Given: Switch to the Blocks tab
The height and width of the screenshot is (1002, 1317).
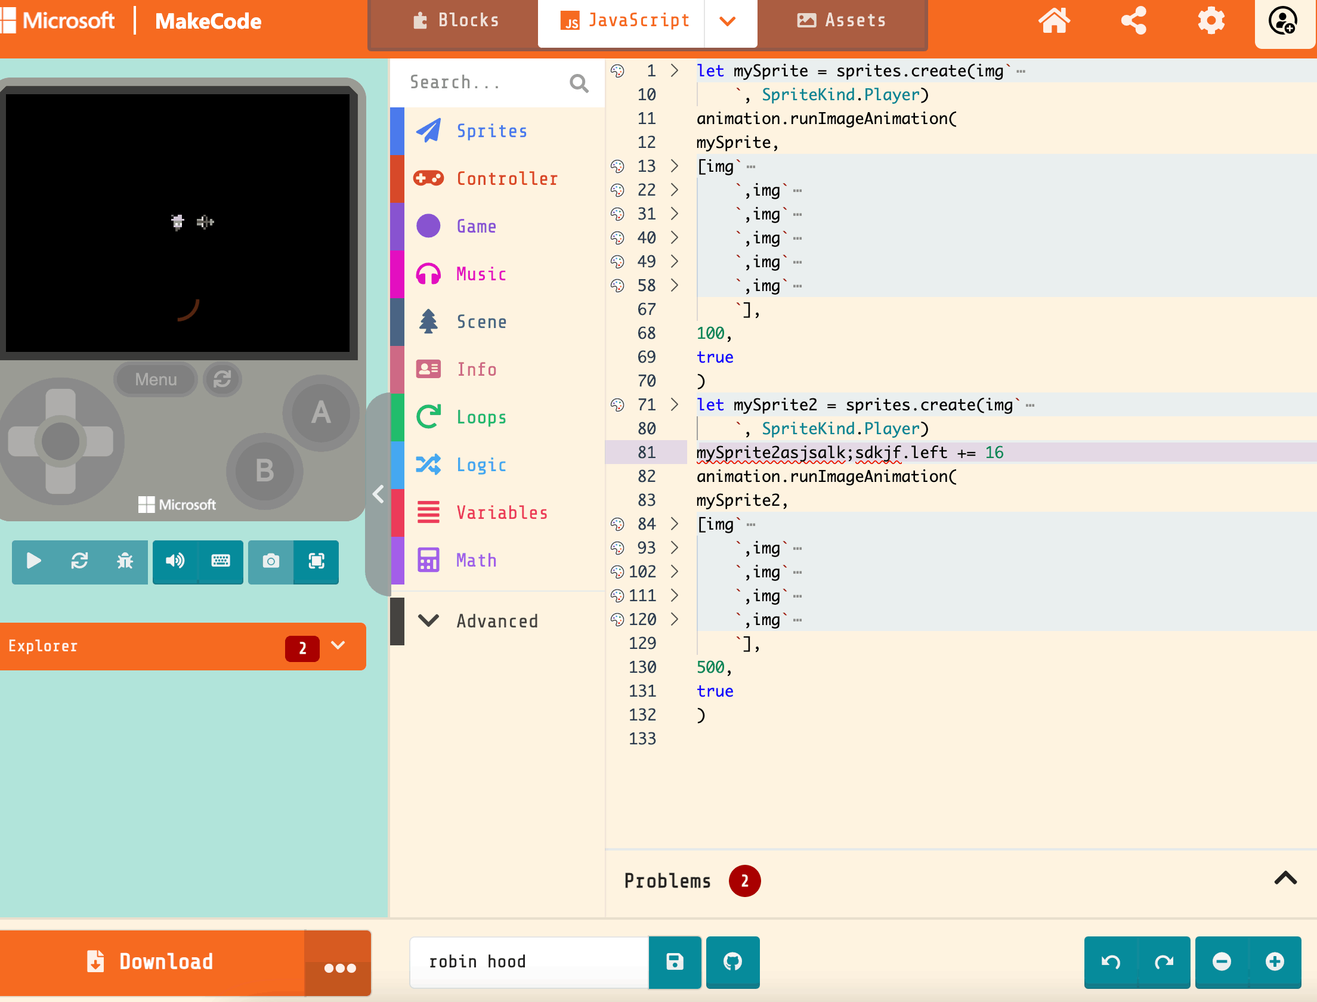Looking at the screenshot, I should tap(456, 21).
